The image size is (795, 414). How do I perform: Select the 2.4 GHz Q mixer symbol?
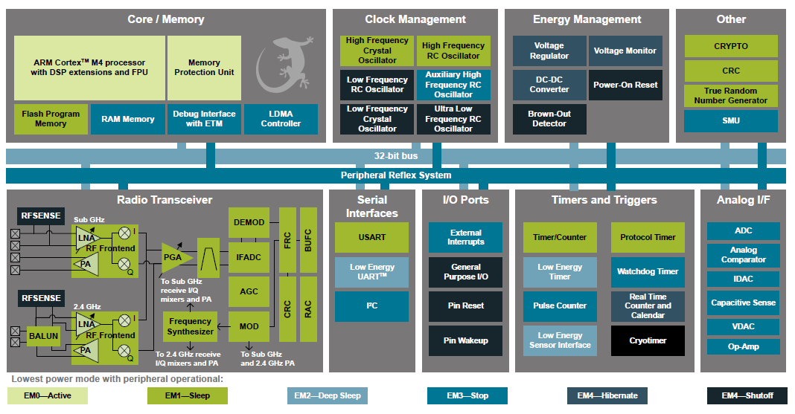[x=124, y=350]
